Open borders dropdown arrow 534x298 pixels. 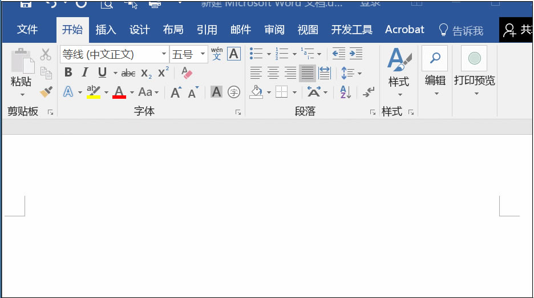[x=294, y=92]
